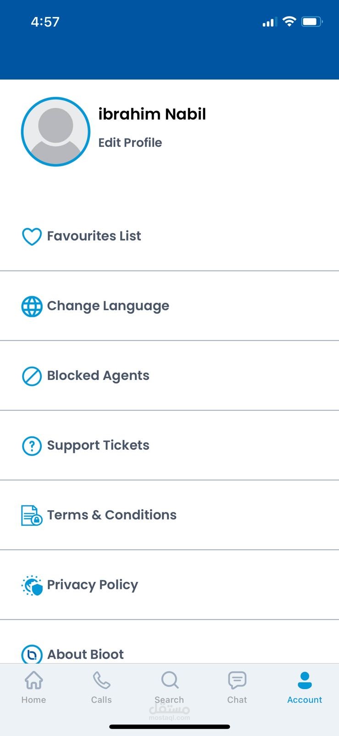Tap the heart icon beside Favourites List
This screenshot has width=339, height=736.
(x=32, y=236)
